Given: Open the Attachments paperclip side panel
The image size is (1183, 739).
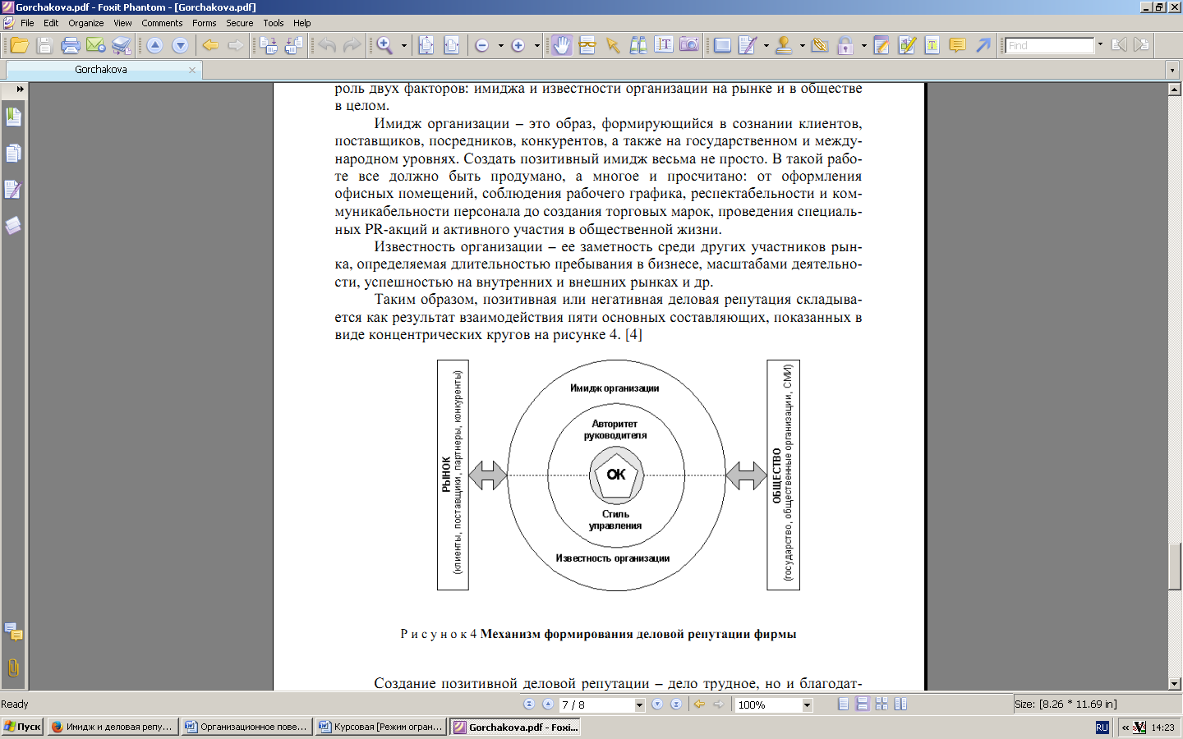Looking at the screenshot, I should click(13, 668).
